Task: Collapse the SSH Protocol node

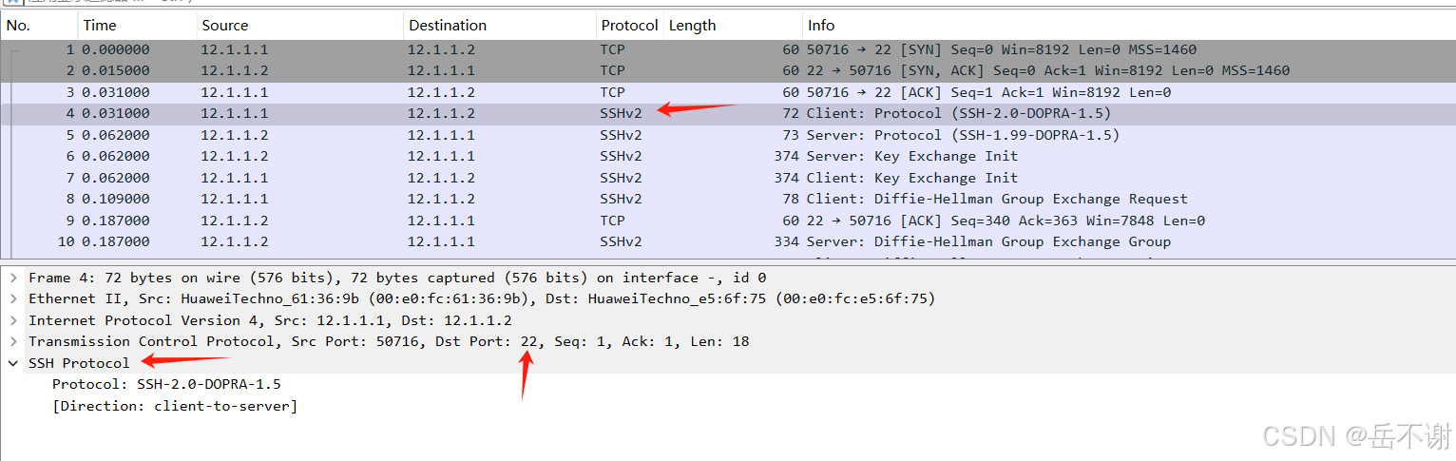Action: click(x=13, y=363)
